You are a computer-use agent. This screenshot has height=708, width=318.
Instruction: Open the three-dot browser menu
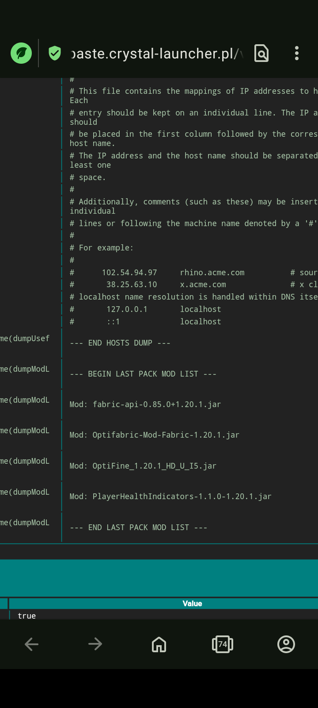click(x=297, y=54)
